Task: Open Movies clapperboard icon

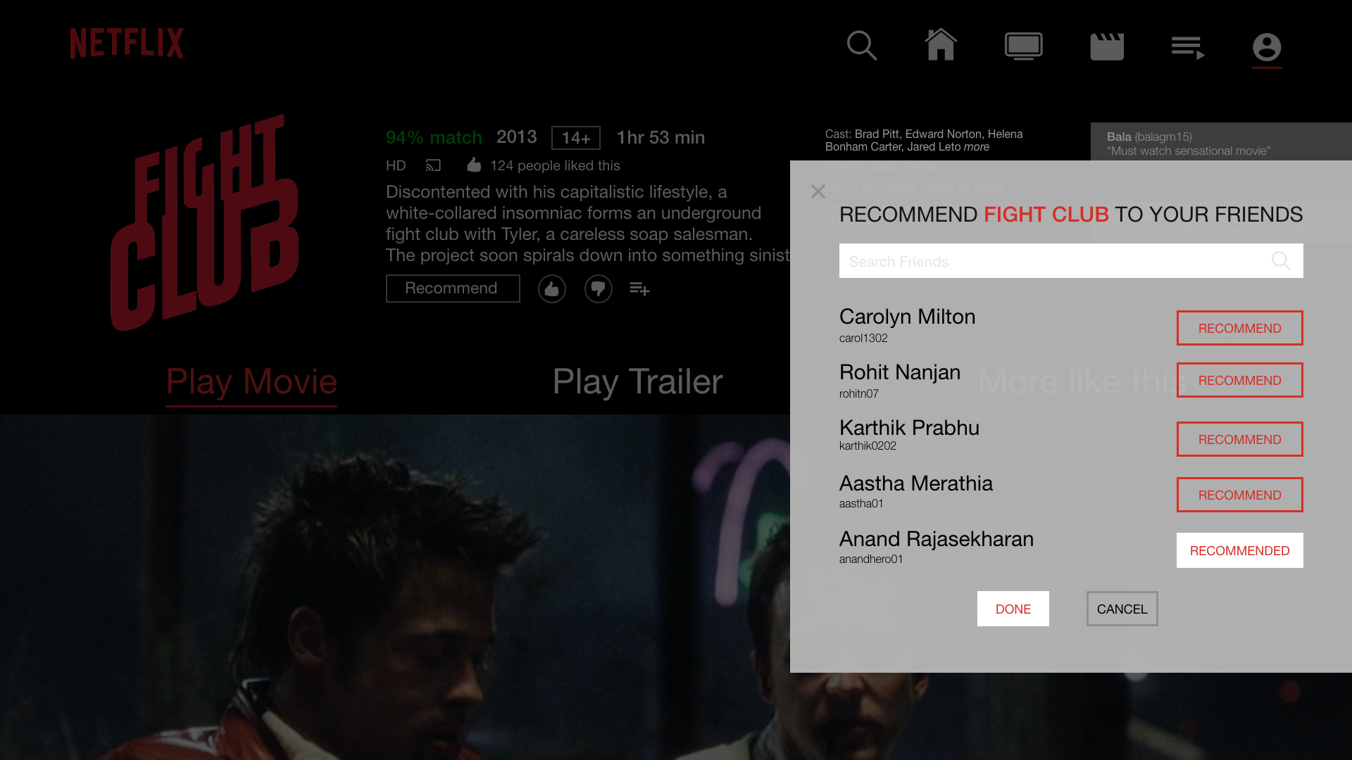Action: click(1107, 46)
